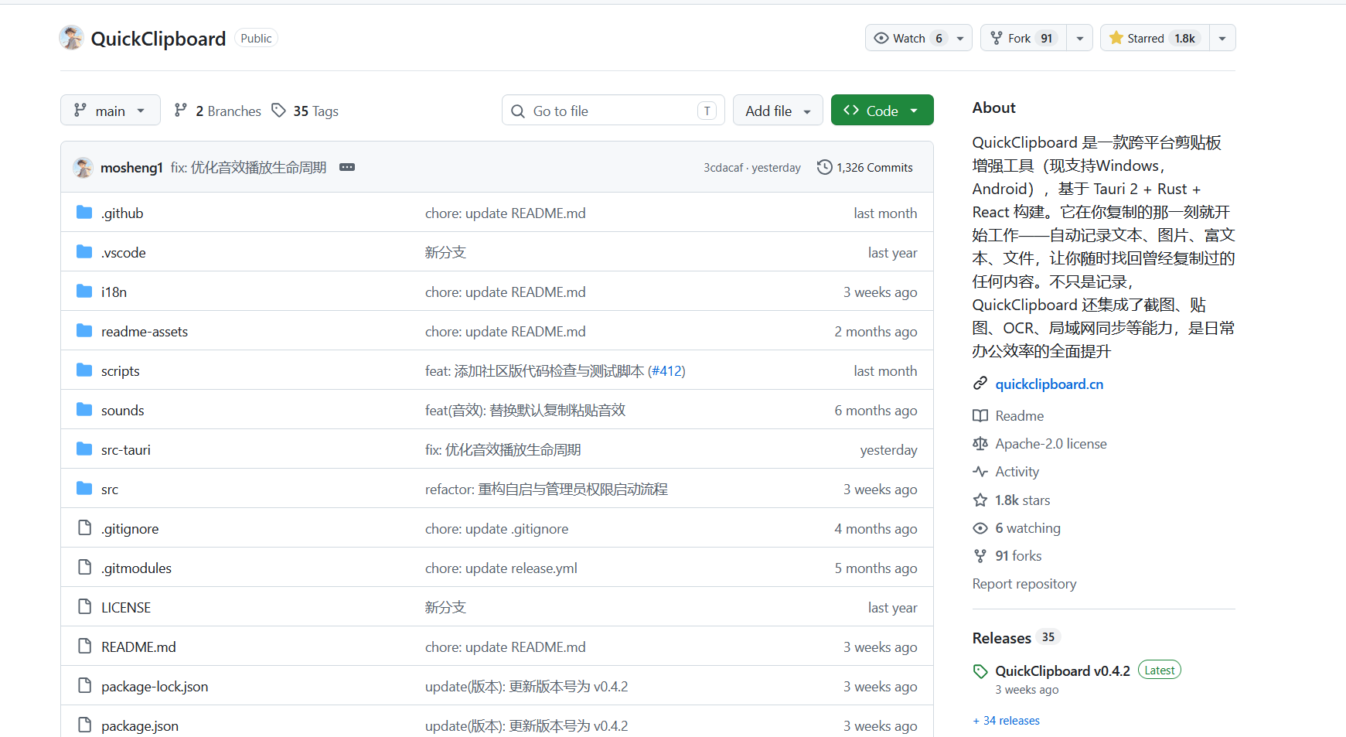Open the LICENSE file name
This screenshot has height=737, width=1346.
(x=126, y=607)
